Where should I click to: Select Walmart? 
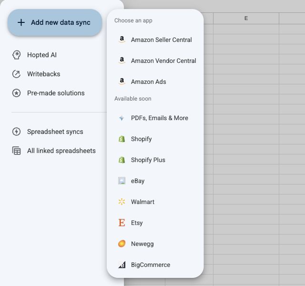pos(155,202)
